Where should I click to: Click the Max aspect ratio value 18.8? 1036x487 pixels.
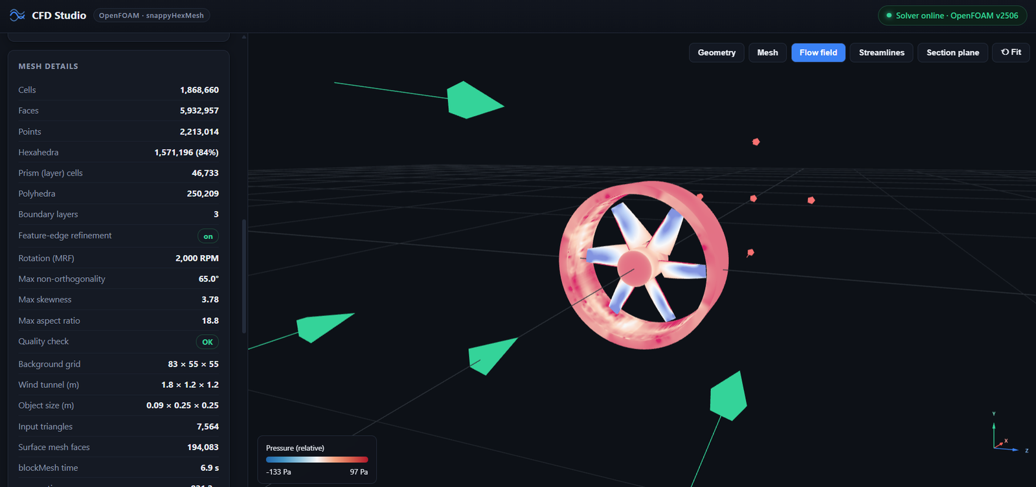[210, 321]
